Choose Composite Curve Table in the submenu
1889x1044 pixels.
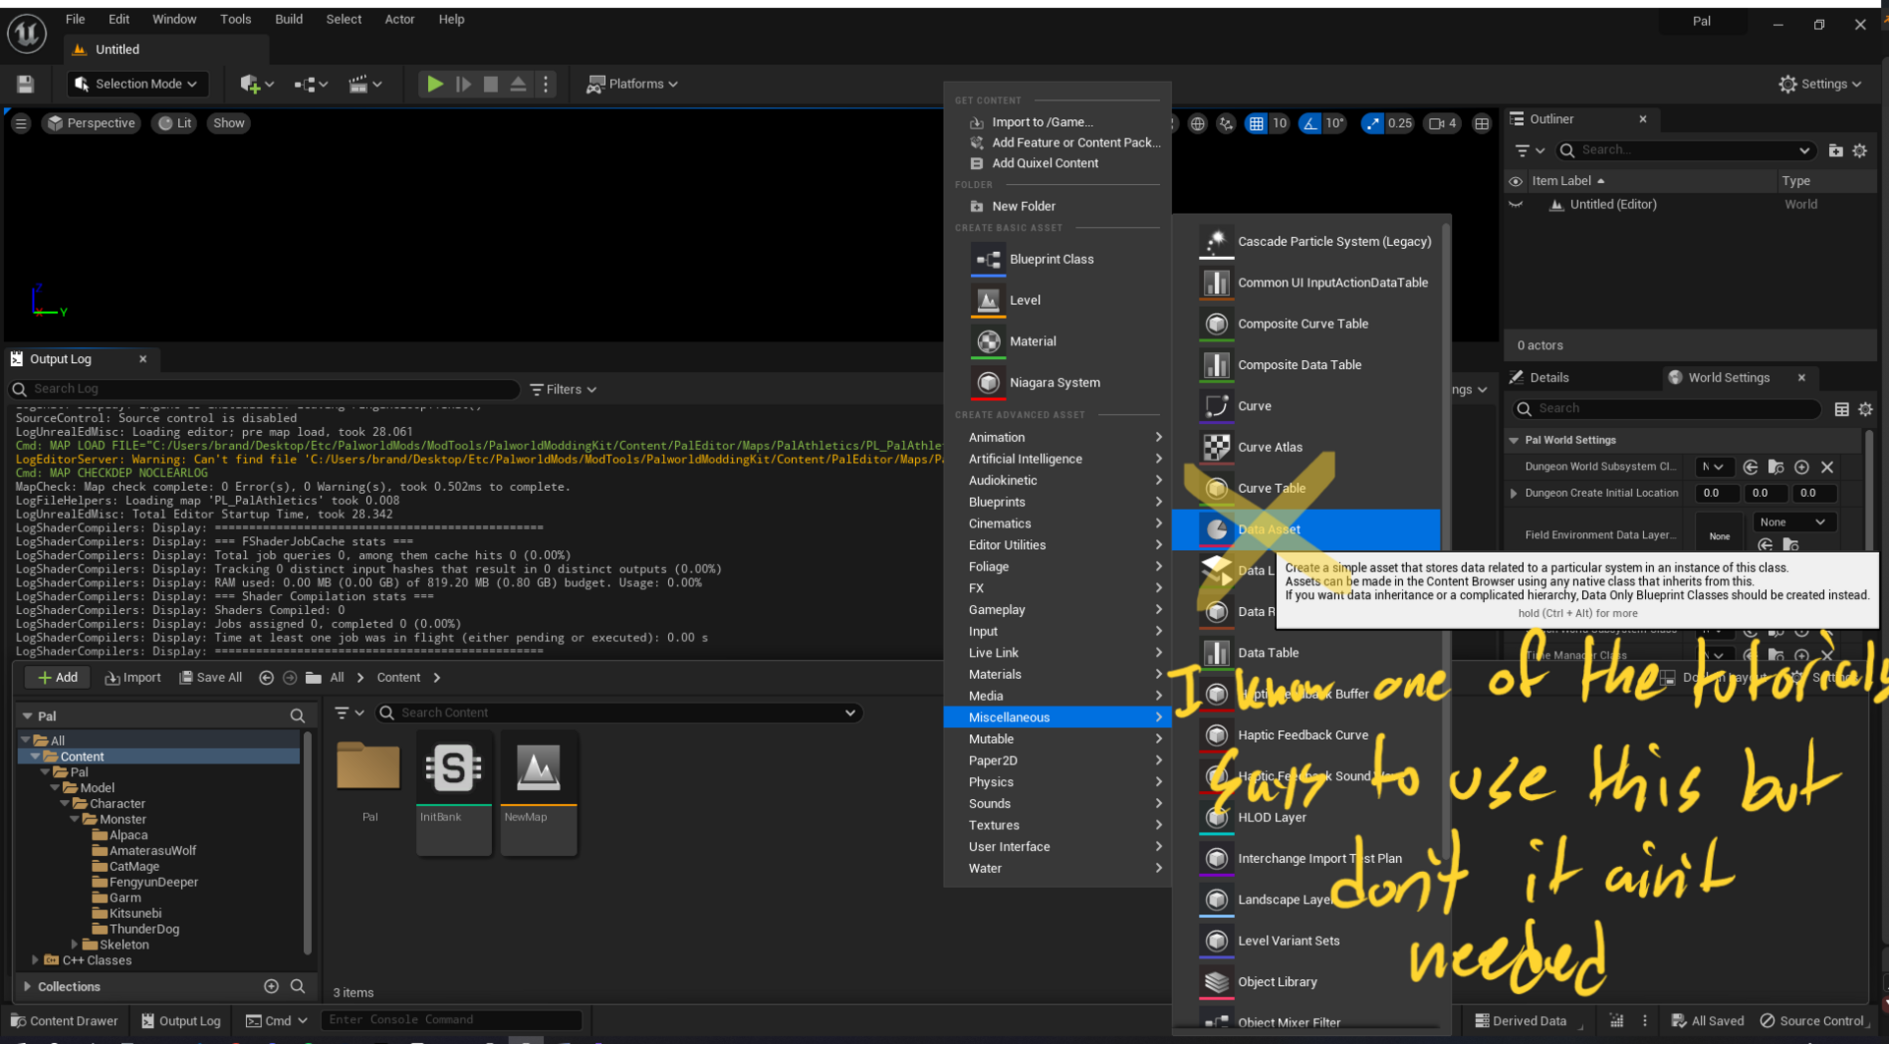[1307, 324]
